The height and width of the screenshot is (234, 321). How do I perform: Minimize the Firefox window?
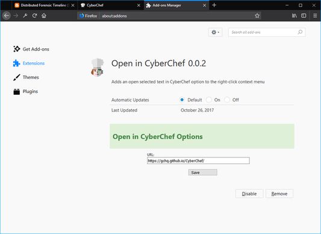click(287, 5)
